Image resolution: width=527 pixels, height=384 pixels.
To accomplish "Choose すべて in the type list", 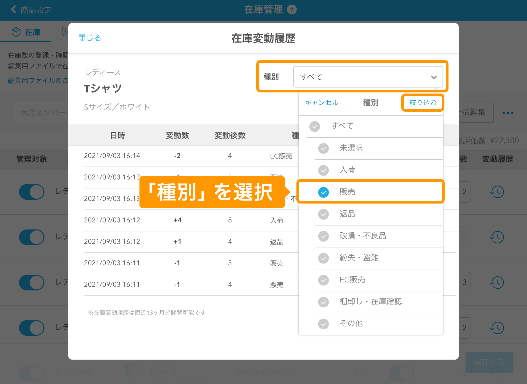I will tap(342, 126).
